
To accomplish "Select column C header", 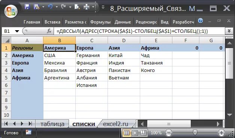I will point(91,40).
